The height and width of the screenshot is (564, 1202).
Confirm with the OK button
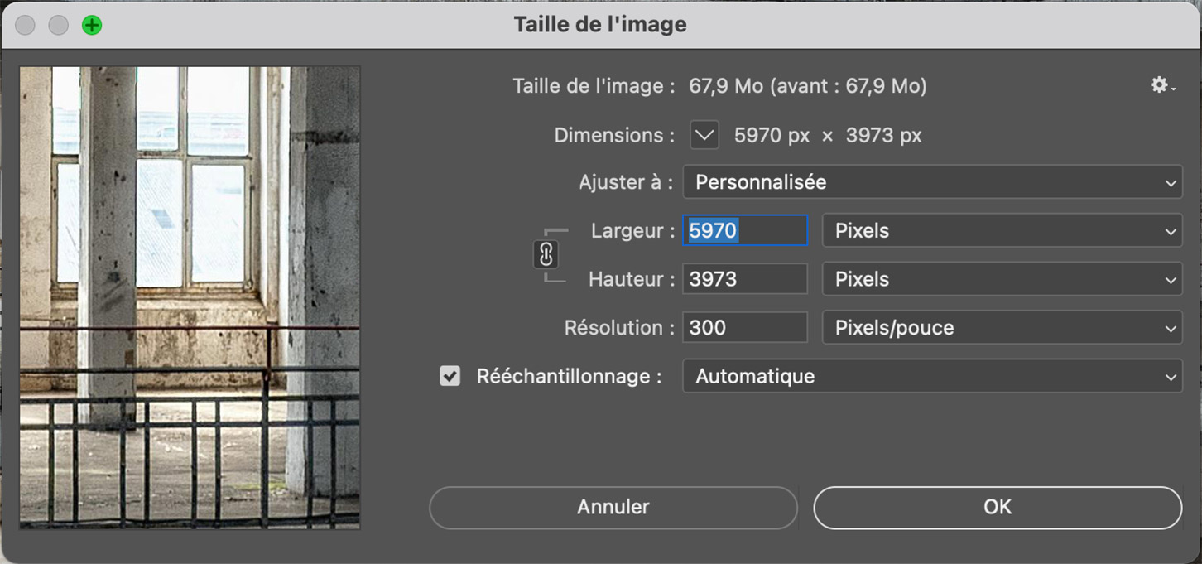pos(998,507)
